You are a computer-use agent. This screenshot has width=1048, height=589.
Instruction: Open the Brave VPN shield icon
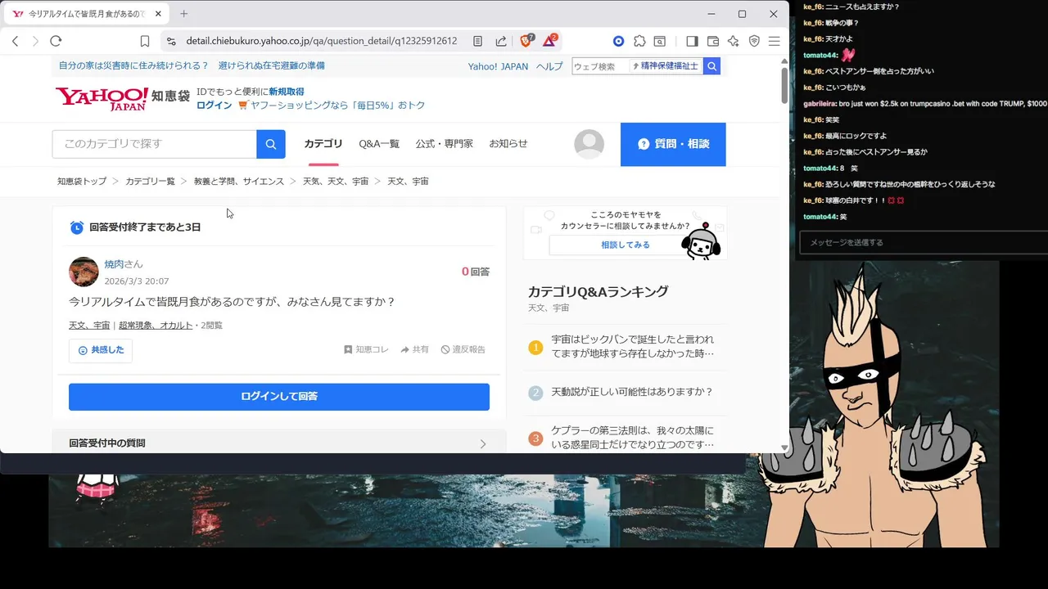(x=754, y=41)
